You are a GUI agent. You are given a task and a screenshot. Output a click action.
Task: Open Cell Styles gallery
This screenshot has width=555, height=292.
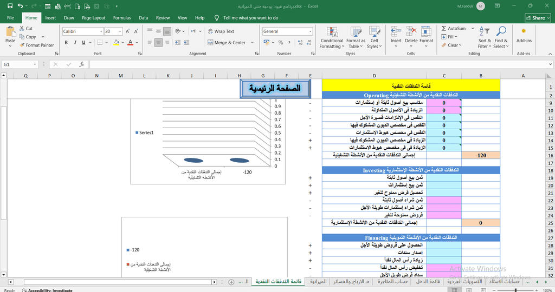(374, 37)
